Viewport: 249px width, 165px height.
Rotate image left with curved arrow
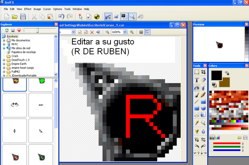(x=197, y=146)
